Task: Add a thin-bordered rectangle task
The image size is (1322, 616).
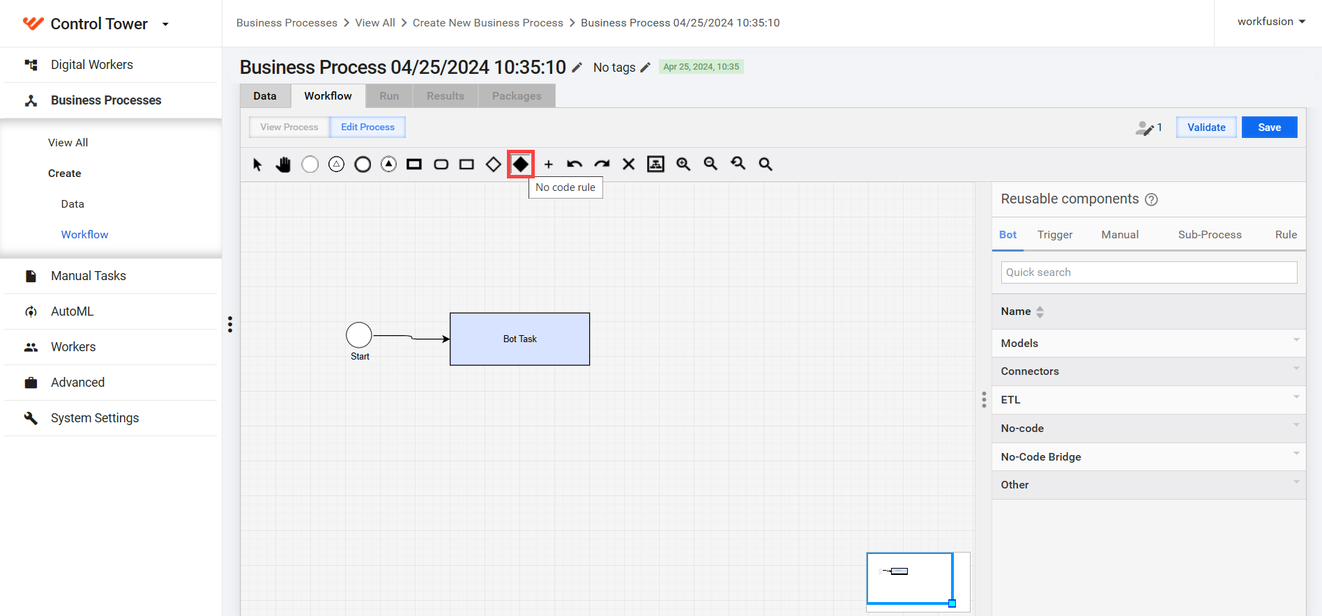Action: [466, 164]
